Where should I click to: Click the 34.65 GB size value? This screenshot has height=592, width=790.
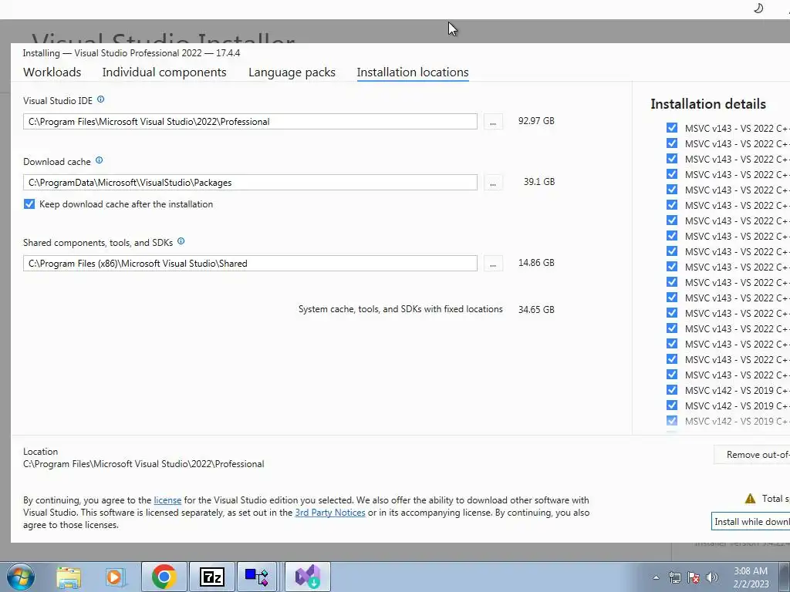pos(536,310)
